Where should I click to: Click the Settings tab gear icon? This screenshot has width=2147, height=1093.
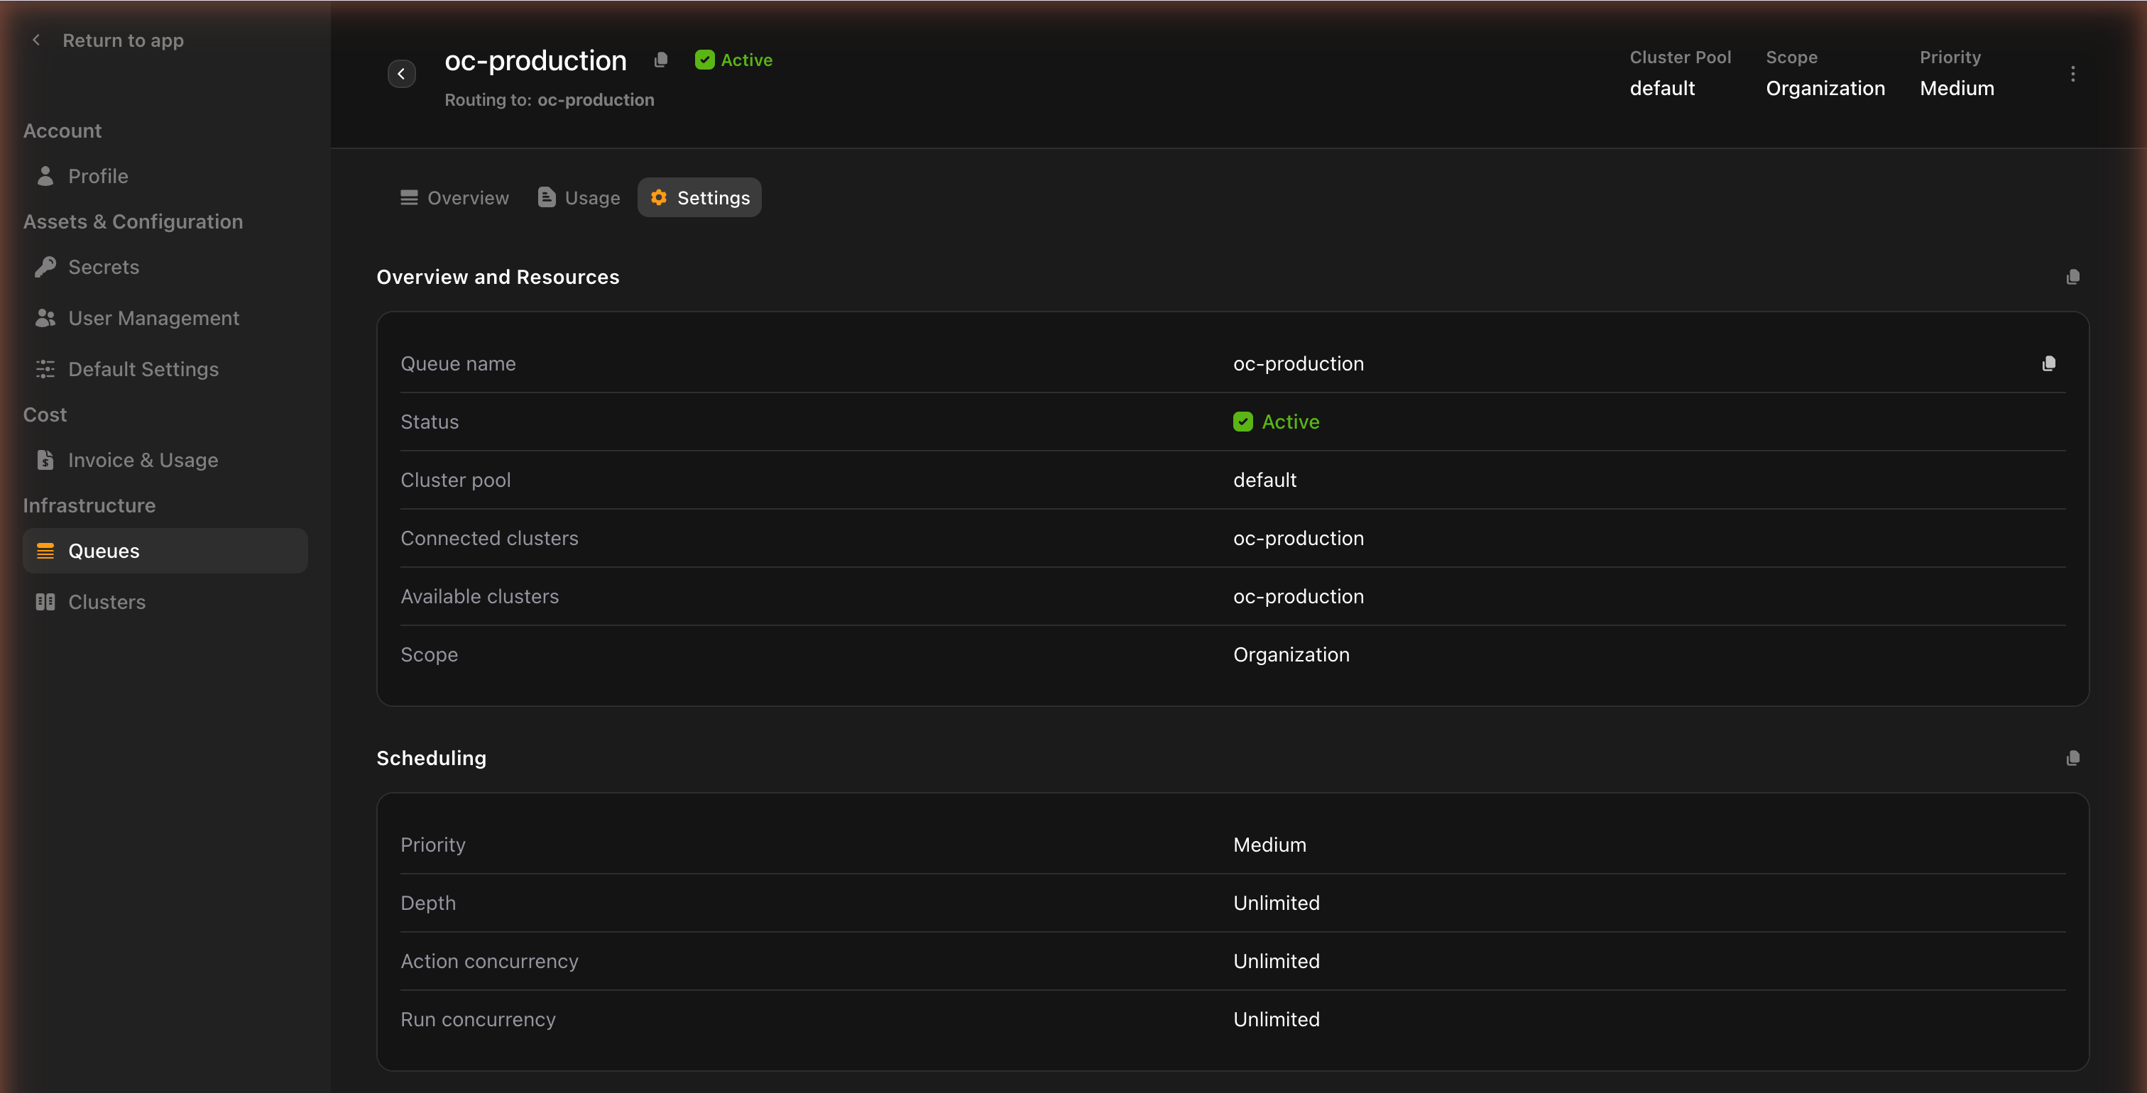click(658, 197)
